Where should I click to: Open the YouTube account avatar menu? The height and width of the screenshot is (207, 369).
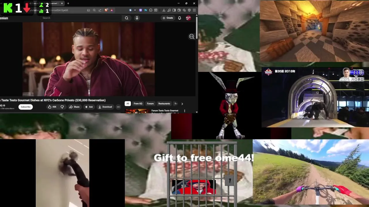point(189,18)
